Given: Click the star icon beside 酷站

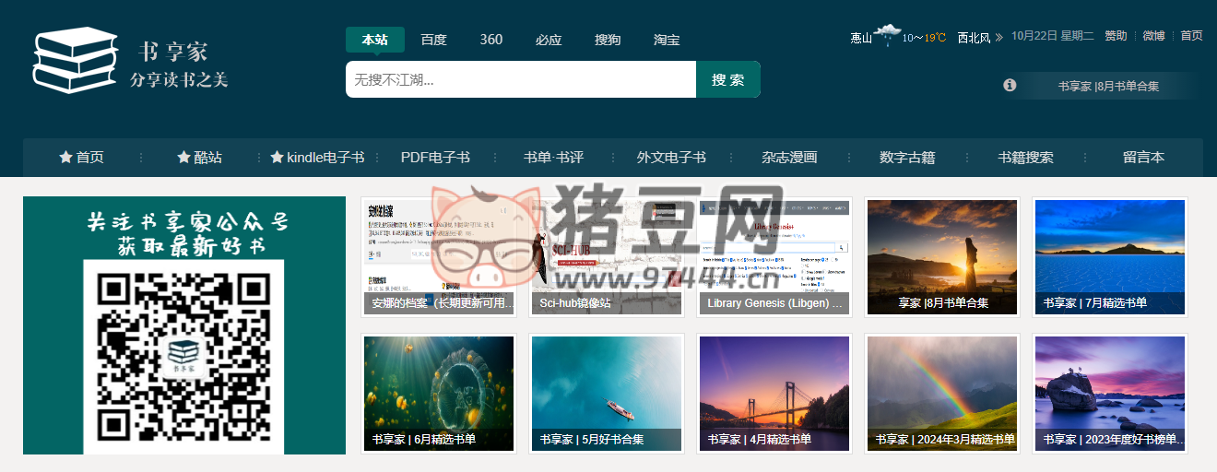Looking at the screenshot, I should click(x=183, y=158).
